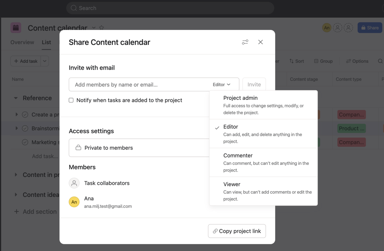This screenshot has height=251, width=384.
Task: Click Ana's avatar in the top bar
Action: pos(327,28)
